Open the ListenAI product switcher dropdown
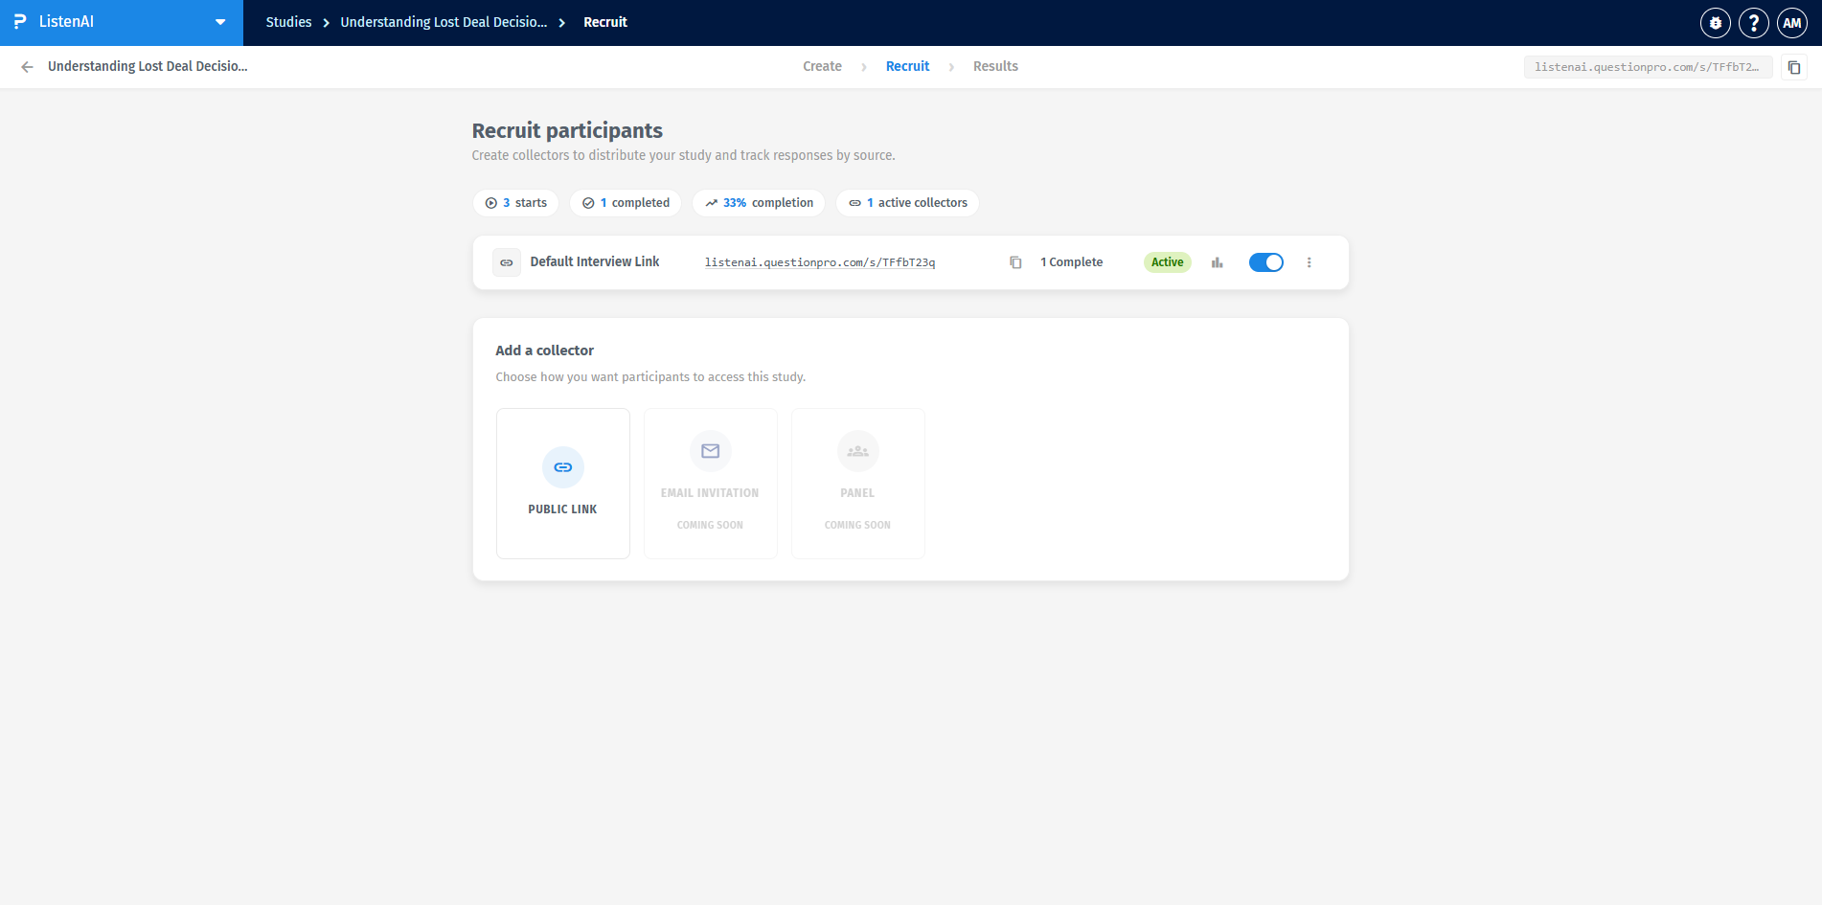 (x=220, y=22)
